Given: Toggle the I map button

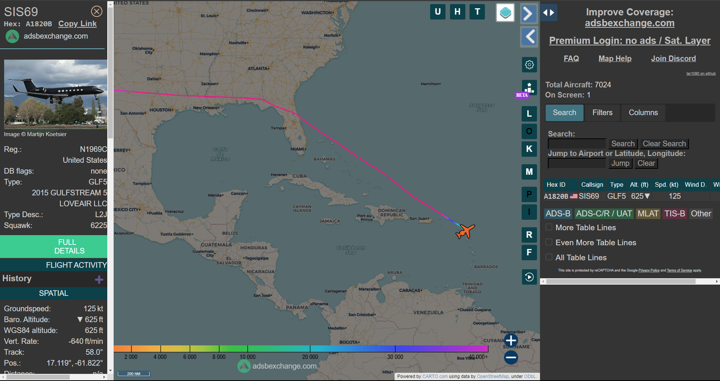Looking at the screenshot, I should [529, 212].
